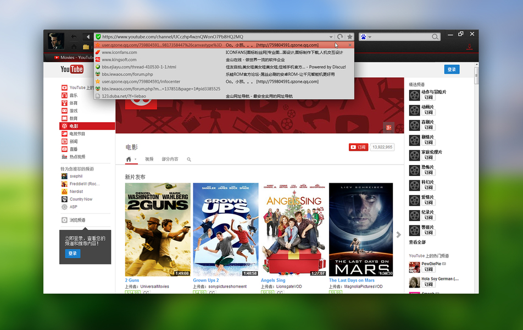Screen dimensions: 523x330
Task: Click the UniversalMovies uploader name
Action: click(x=155, y=287)
